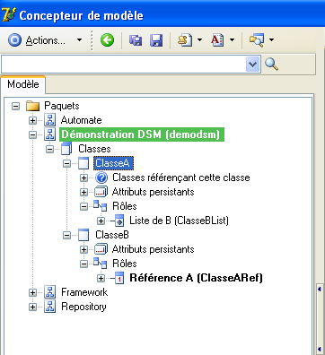Image resolution: width=325 pixels, height=355 pixels.
Task: Click the red letter A document icon
Action: [x=217, y=40]
